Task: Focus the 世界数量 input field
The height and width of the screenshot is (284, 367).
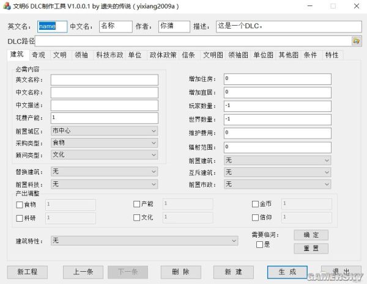Action: [278, 120]
